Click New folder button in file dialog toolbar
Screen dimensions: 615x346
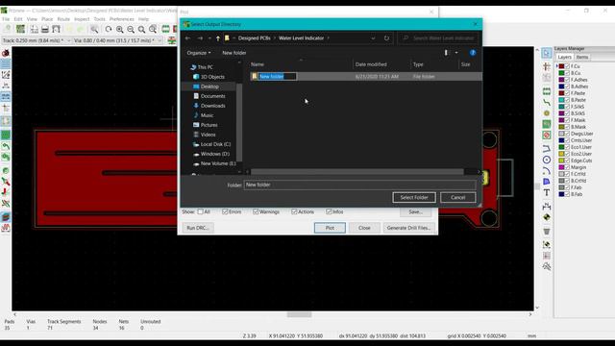tap(234, 53)
